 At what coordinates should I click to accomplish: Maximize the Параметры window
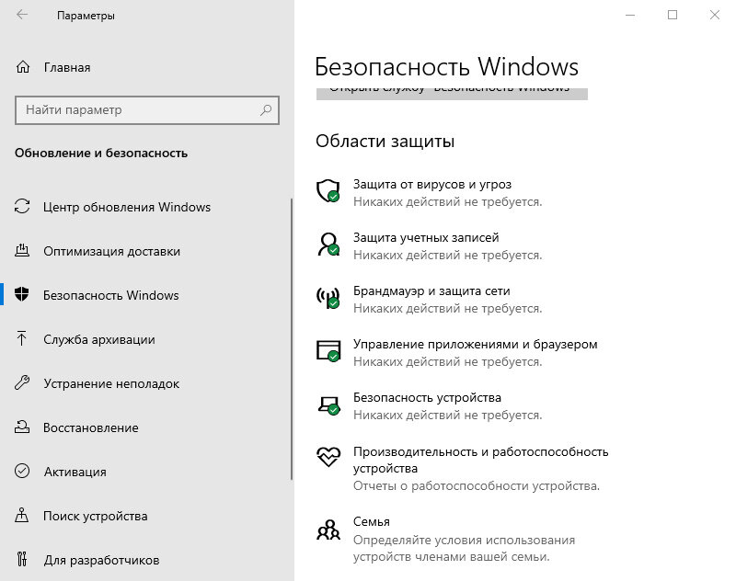click(673, 15)
